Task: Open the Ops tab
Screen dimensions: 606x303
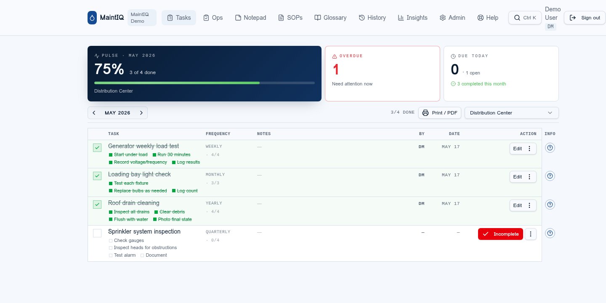Action: point(213,18)
